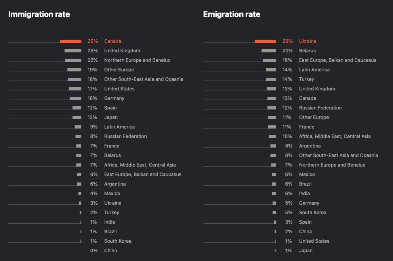Image resolution: width=393 pixels, height=261 pixels.
Task: Click Argentina label in emigration list
Action: pos(310,146)
